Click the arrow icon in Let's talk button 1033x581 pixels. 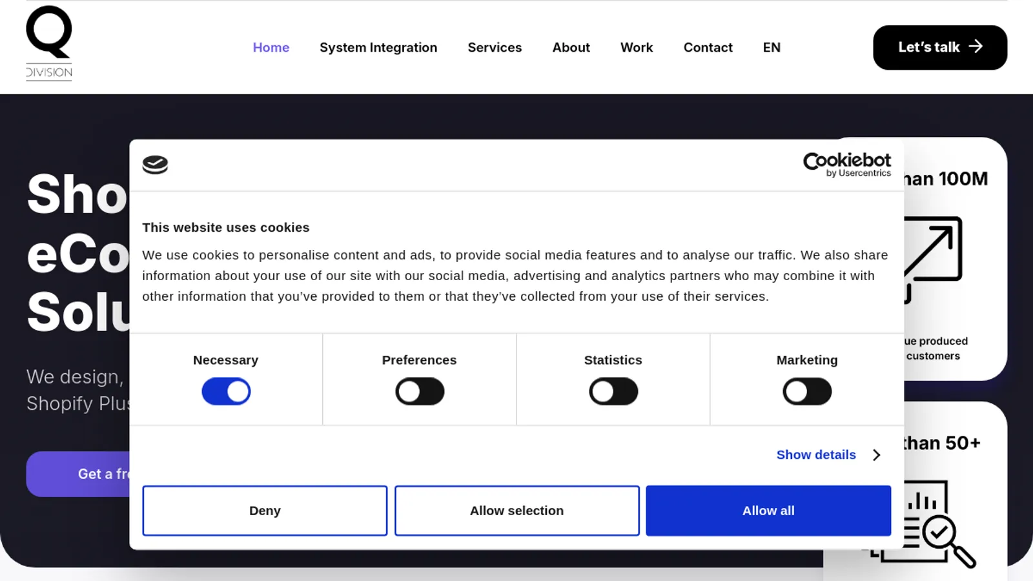(976, 46)
